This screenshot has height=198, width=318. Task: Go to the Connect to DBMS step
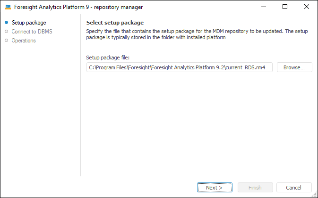(32, 32)
